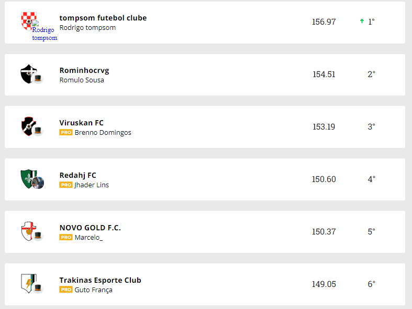The image size is (412, 309).
Task: Open the Rominhocrvg team name
Action: (x=84, y=70)
